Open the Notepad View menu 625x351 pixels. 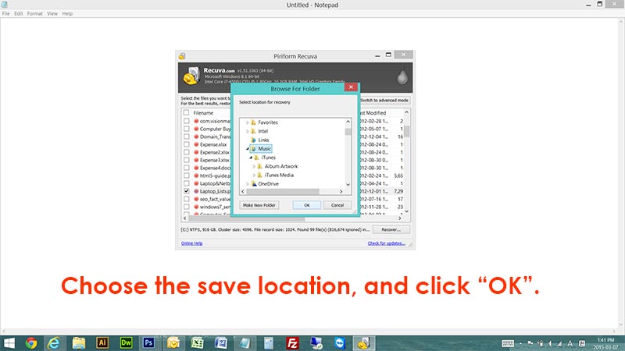(x=52, y=13)
